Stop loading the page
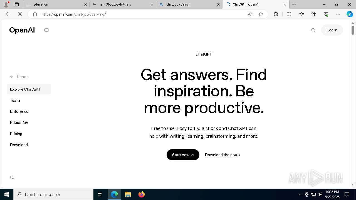 pos(20,14)
